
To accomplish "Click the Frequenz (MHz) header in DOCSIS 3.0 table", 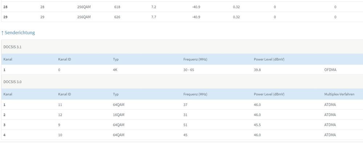I will (195, 94).
